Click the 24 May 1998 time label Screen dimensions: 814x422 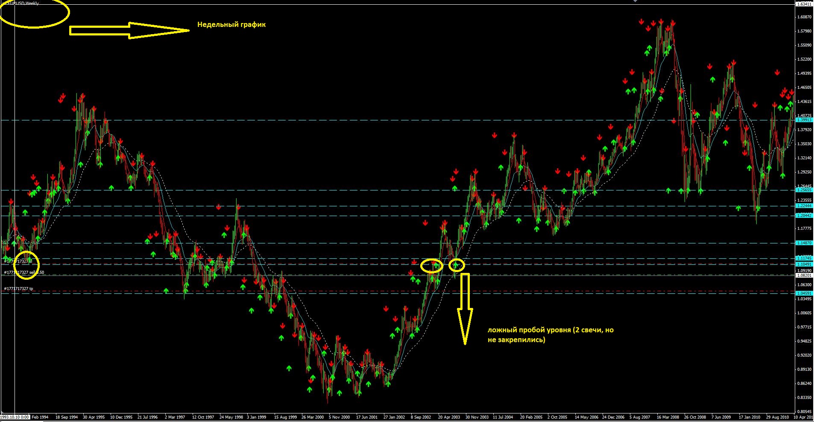(231, 417)
